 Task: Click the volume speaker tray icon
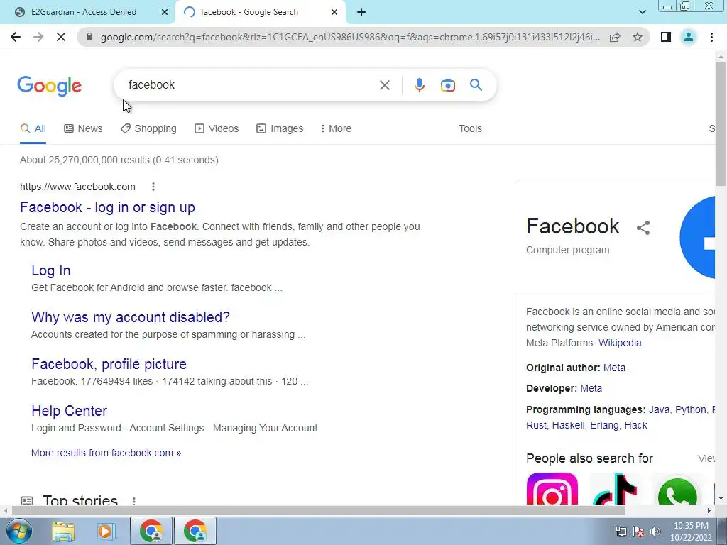point(655,532)
